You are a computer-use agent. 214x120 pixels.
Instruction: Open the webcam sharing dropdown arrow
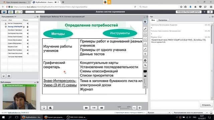21,12
